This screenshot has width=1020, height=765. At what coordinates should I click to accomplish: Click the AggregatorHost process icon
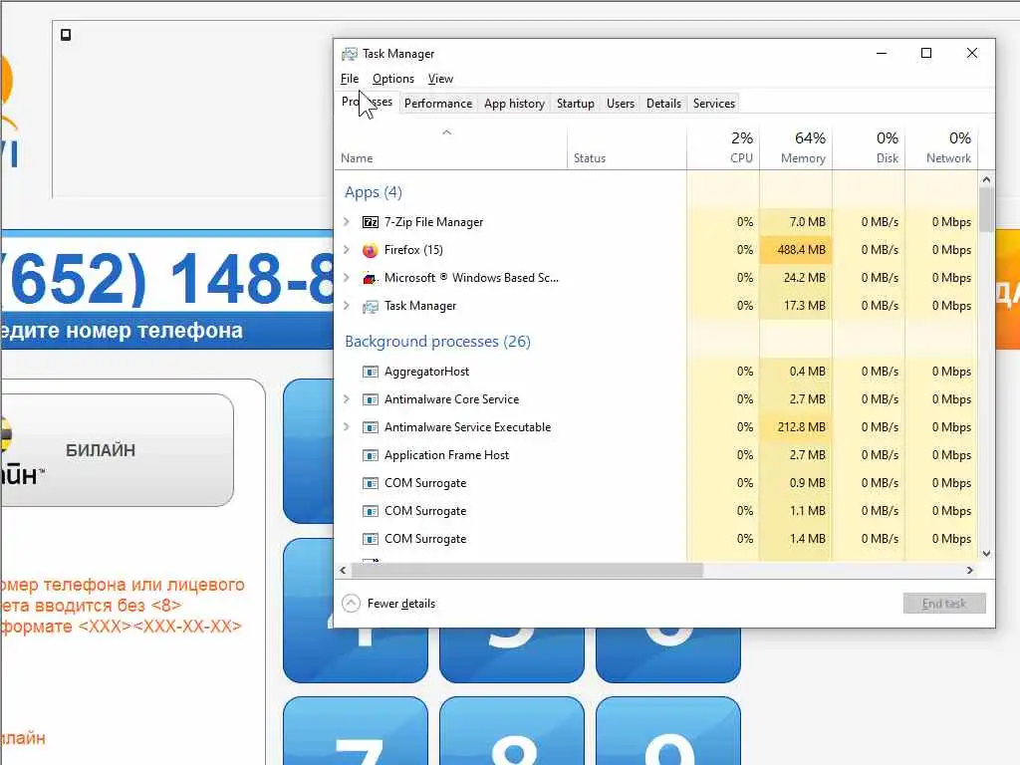click(x=371, y=373)
